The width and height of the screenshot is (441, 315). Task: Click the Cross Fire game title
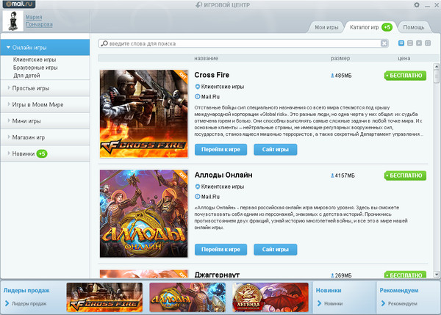212,75
